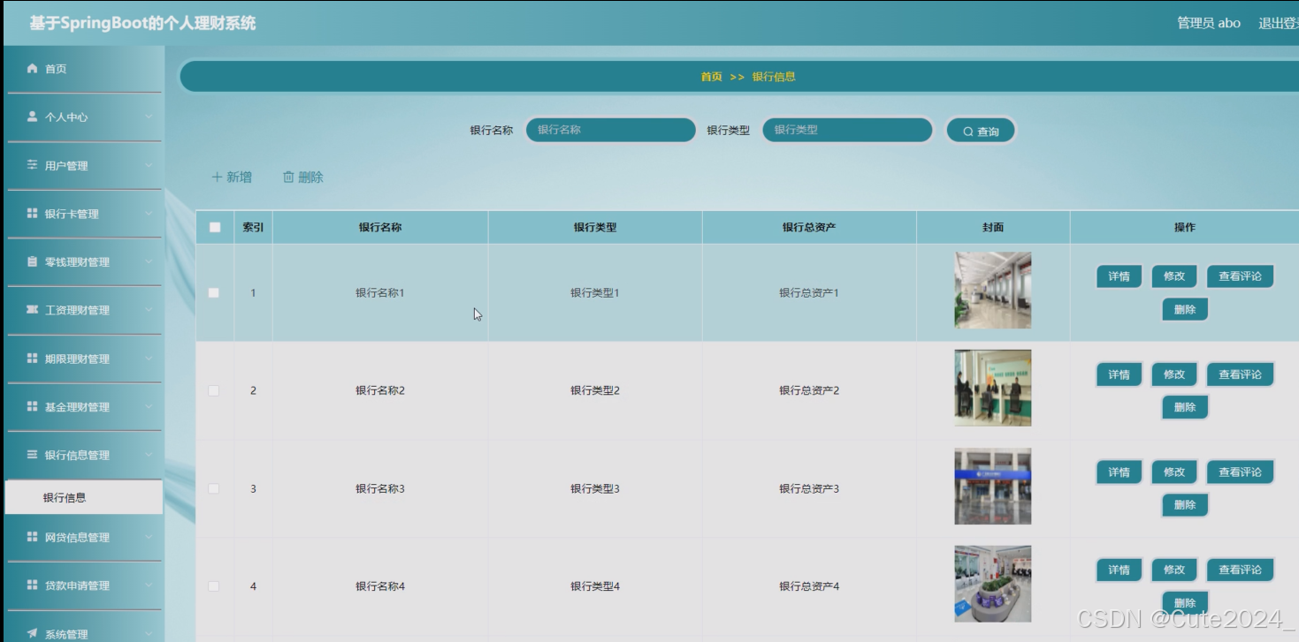Expand the 个人中心 chevron
The image size is (1299, 642).
pos(149,117)
